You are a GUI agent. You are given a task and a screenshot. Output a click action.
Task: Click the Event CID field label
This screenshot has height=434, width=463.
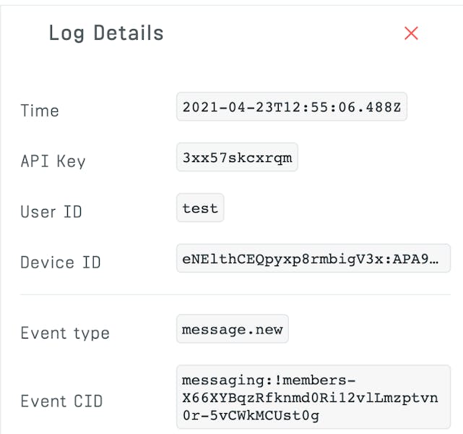(61, 401)
